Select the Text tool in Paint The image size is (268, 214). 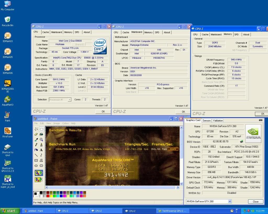tap(41, 150)
